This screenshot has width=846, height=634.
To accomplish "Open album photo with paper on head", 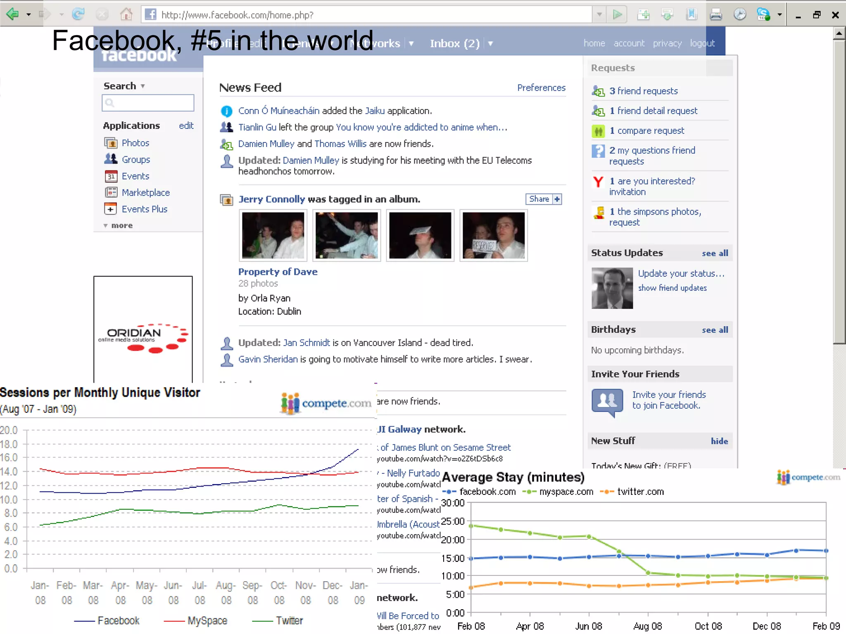I will pos(420,235).
